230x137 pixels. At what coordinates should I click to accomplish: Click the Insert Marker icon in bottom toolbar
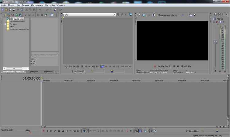(x=127, y=131)
